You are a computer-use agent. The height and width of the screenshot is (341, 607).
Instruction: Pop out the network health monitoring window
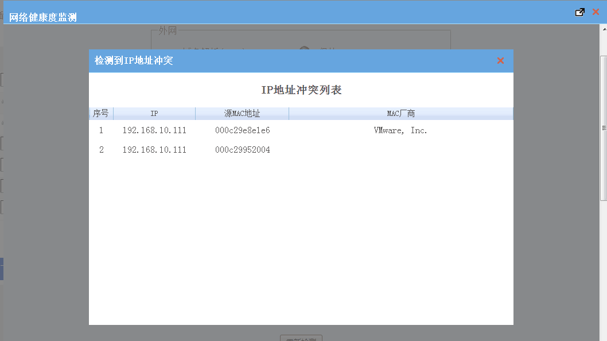point(580,12)
